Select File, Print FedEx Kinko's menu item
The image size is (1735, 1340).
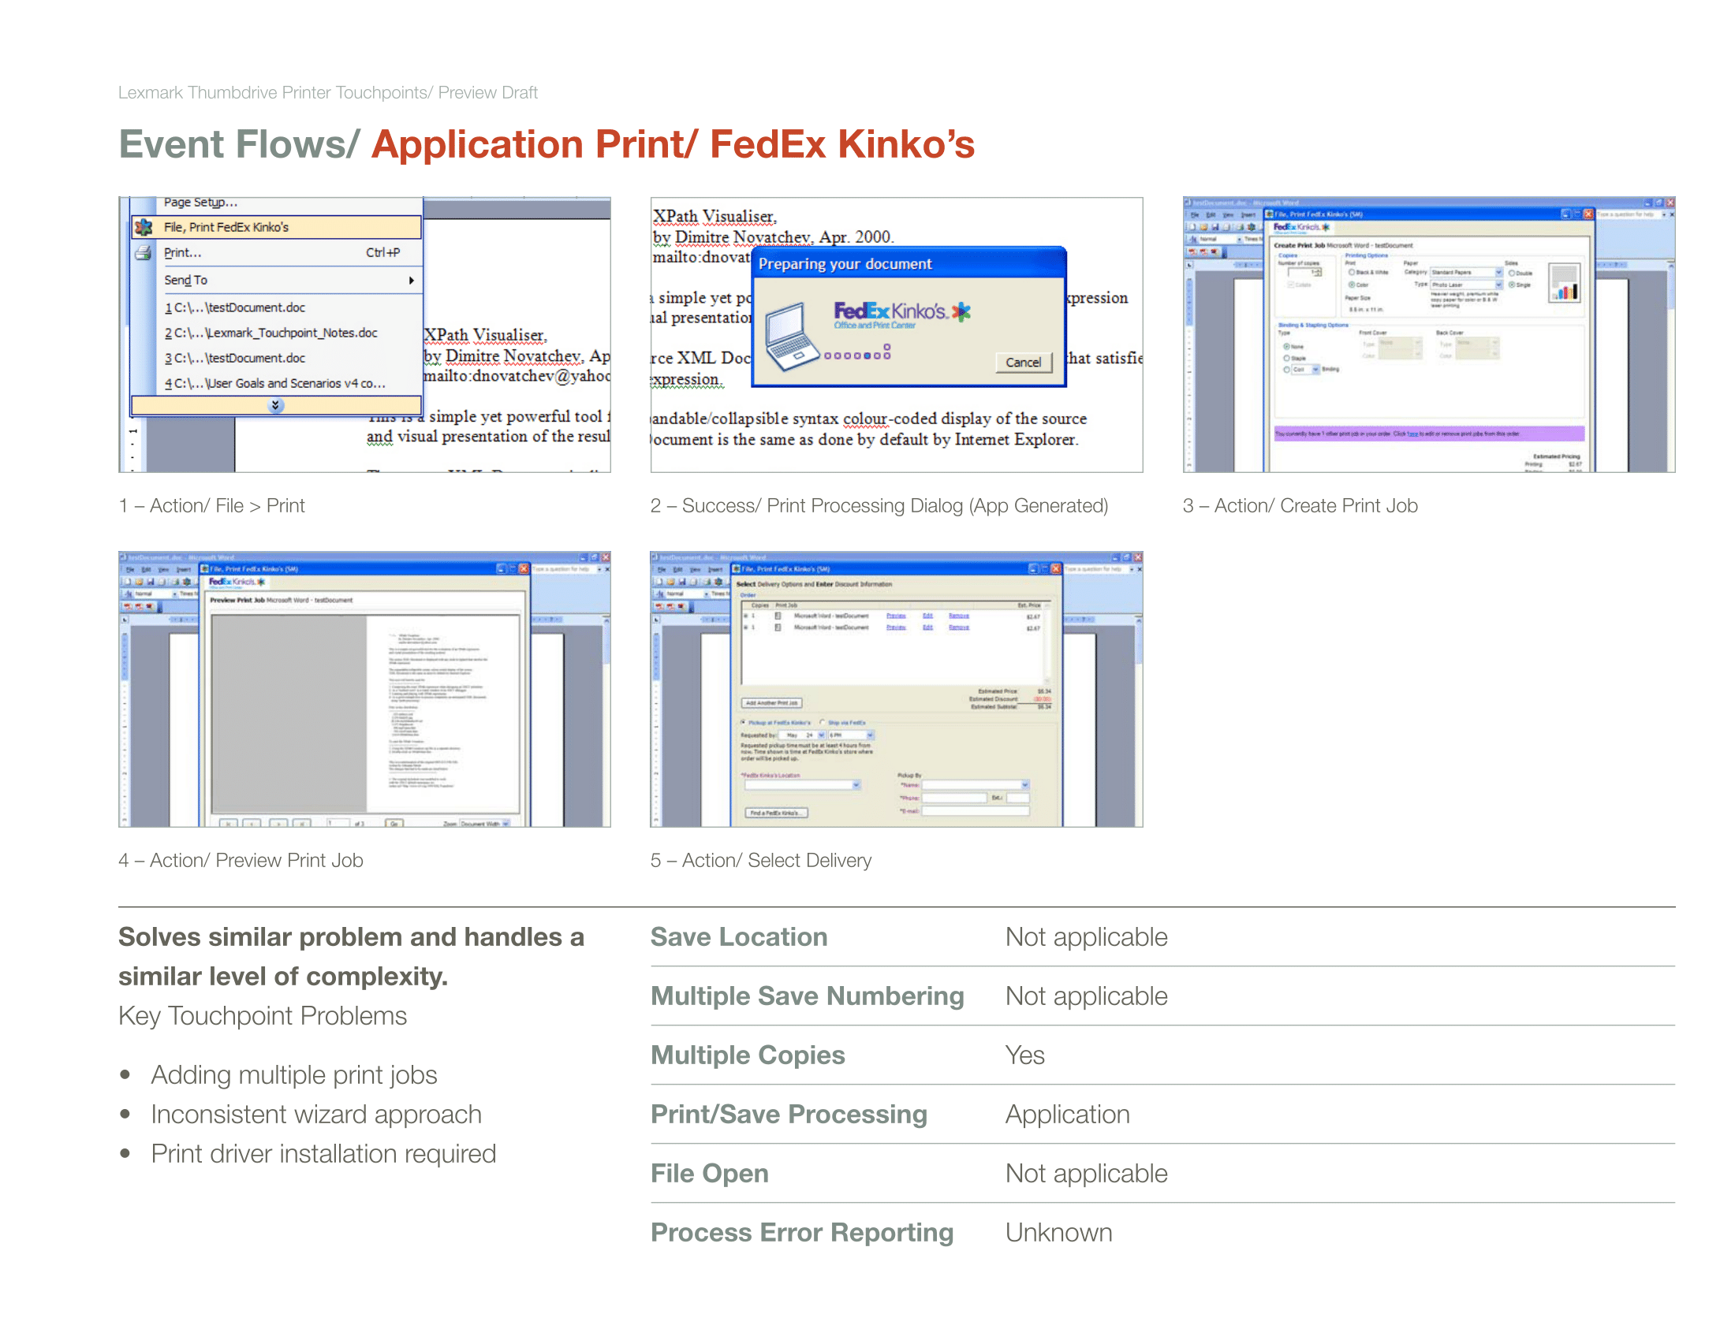point(277,228)
